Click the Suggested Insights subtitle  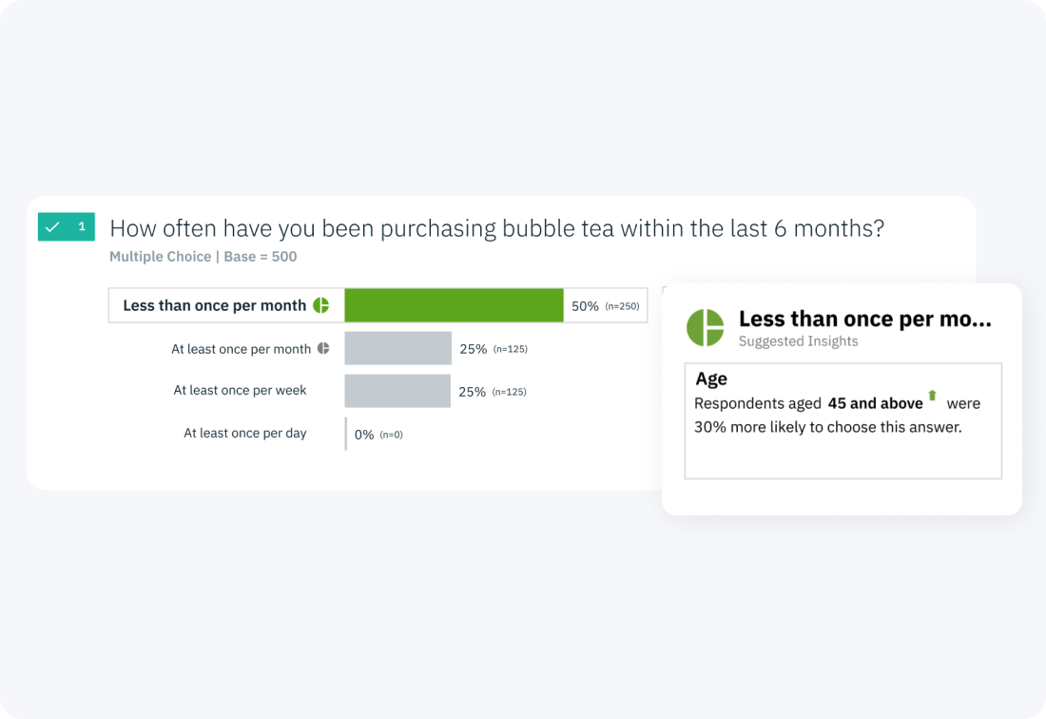click(798, 340)
